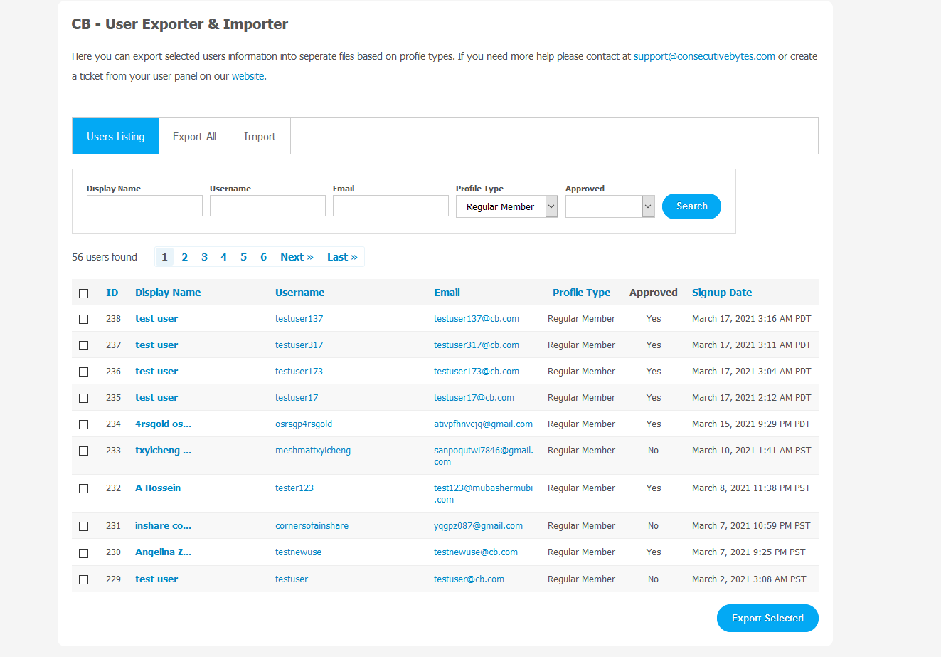Check the select-all checkbox in table header
941x657 pixels.
84,293
